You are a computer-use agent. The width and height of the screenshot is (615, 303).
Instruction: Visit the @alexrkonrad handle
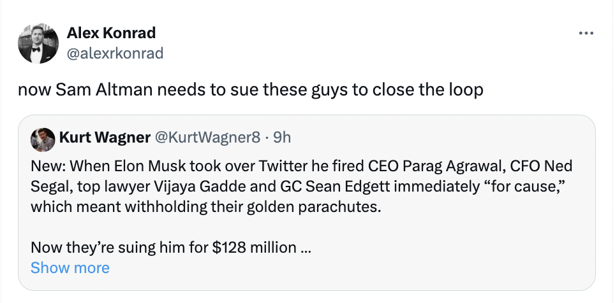(115, 53)
